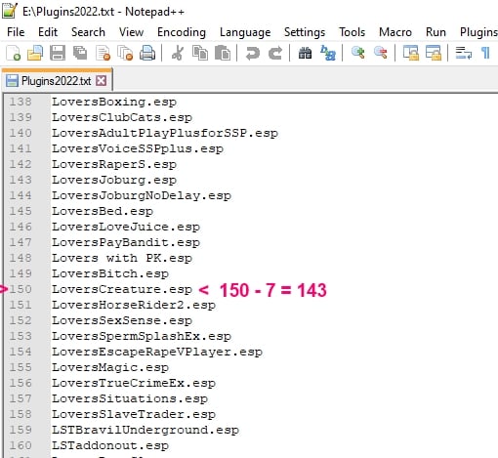The height and width of the screenshot is (458, 498).
Task: Click the Notepad++ title bar app icon
Action: [10, 11]
